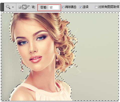
Task: Choose the Intersect with Selection mode icon
Action: (x=33, y=7)
